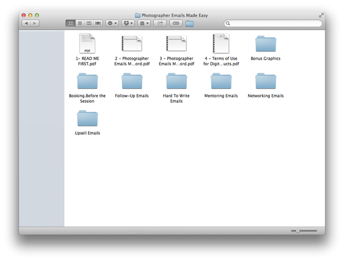Click the title bar folder proxy icon
Screen dimensions: 344x261
(138, 15)
